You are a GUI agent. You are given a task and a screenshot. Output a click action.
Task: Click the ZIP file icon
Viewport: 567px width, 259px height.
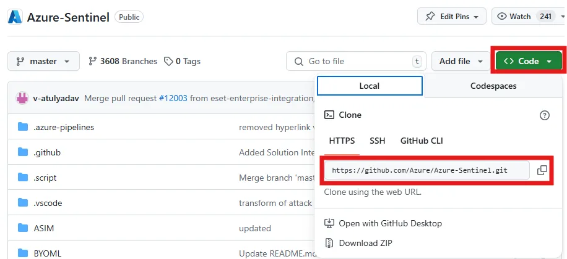(x=329, y=243)
